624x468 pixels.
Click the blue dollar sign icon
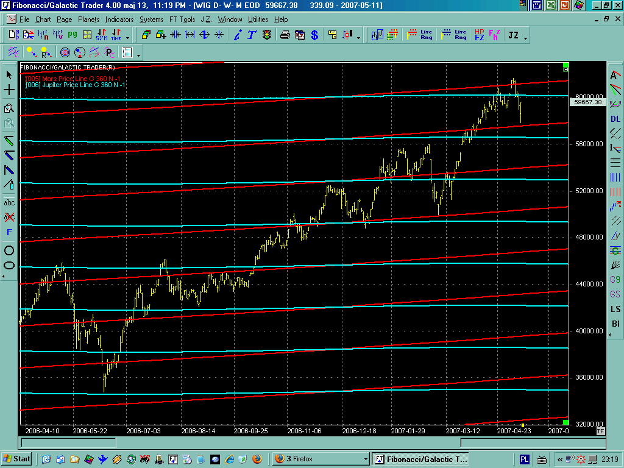(x=314, y=35)
